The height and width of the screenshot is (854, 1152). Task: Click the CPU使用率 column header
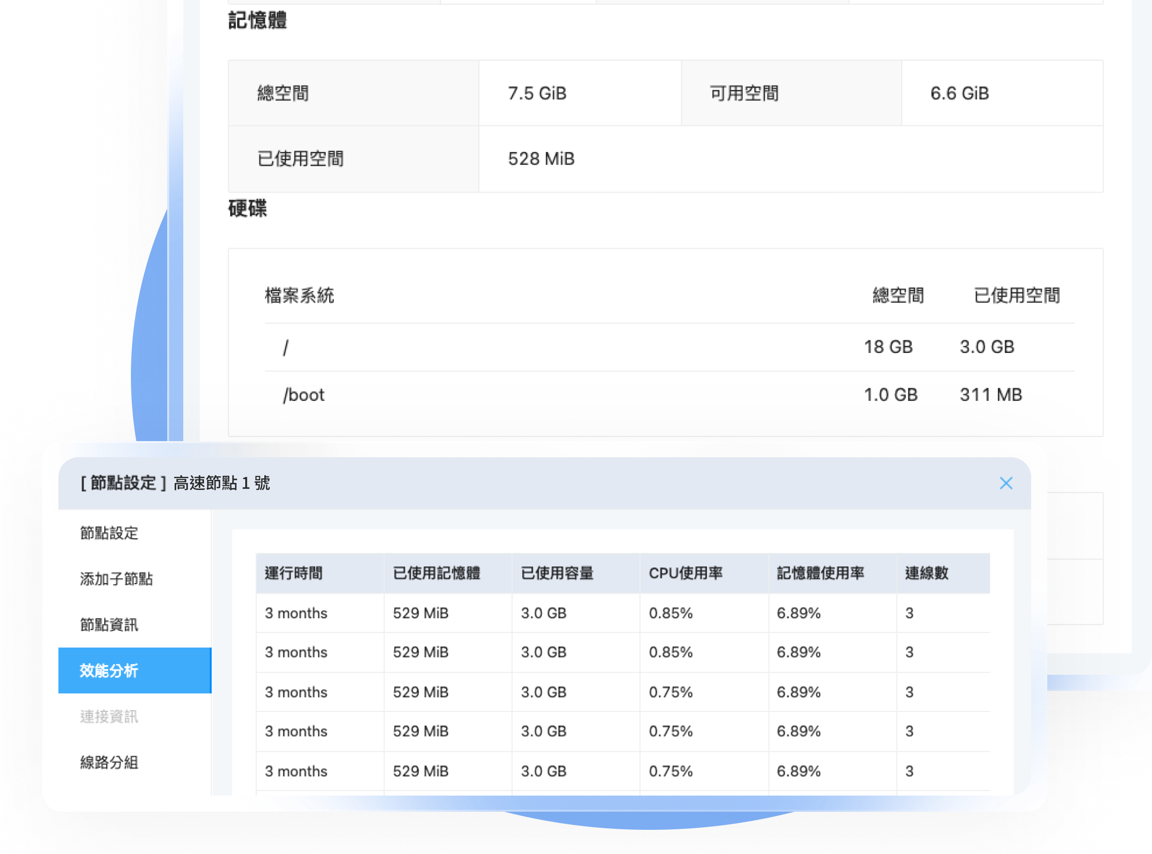[685, 574]
